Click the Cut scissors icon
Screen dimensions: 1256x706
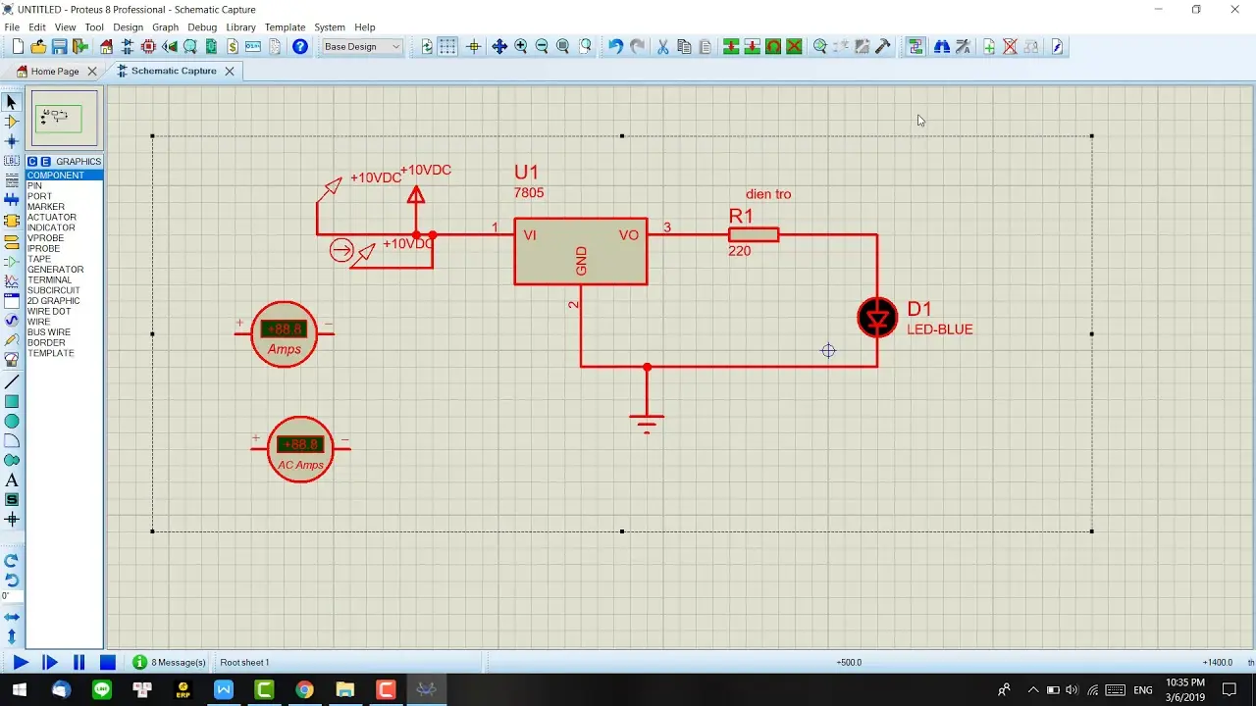coord(662,47)
